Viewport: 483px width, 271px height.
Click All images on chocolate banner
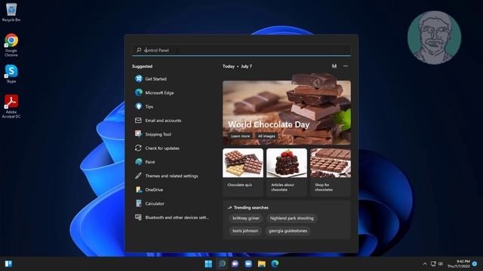(266, 136)
